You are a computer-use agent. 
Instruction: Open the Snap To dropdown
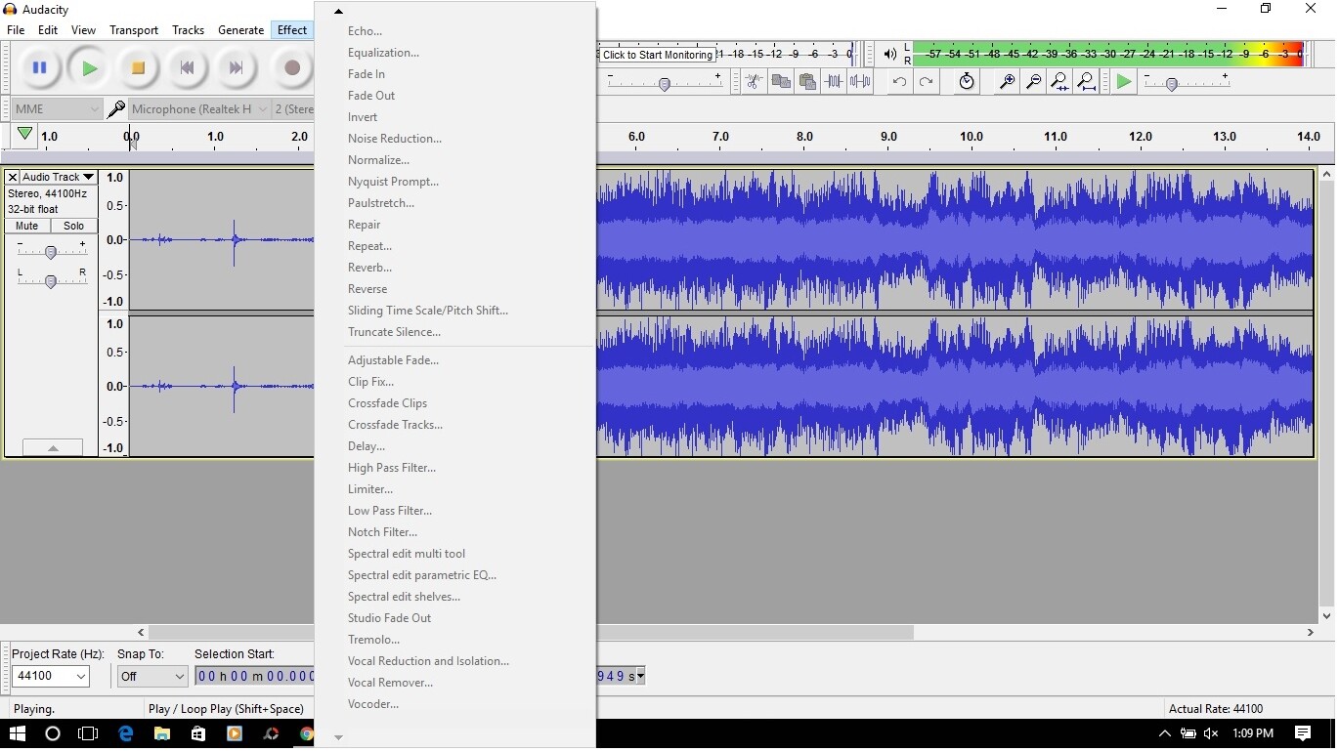[x=151, y=676]
